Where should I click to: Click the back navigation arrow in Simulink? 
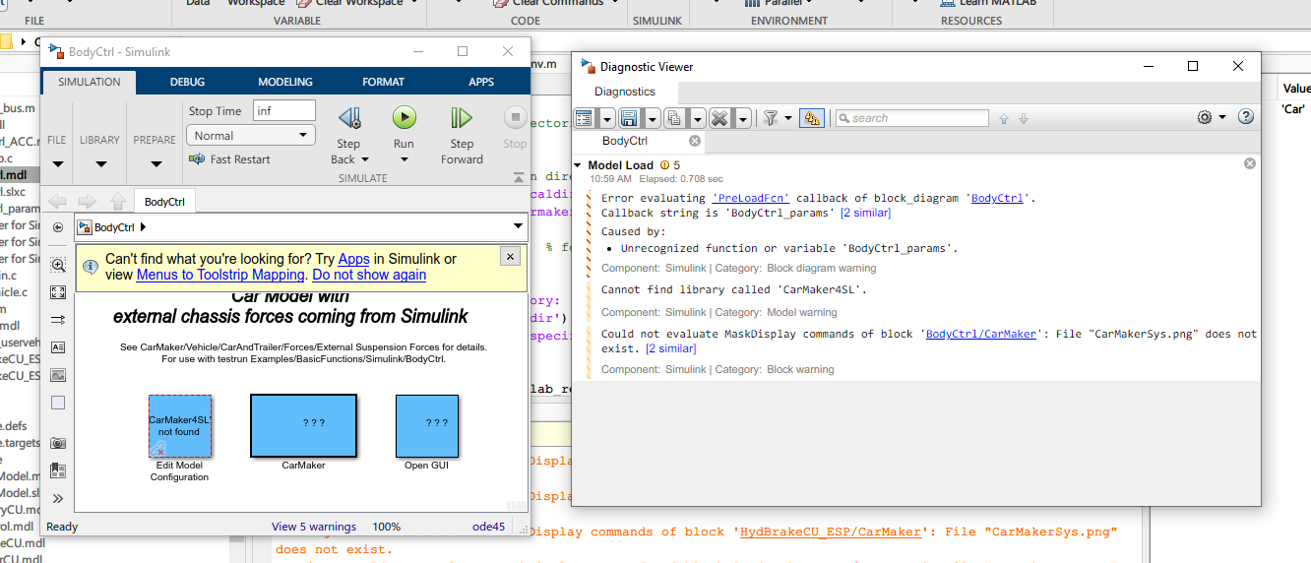[58, 202]
